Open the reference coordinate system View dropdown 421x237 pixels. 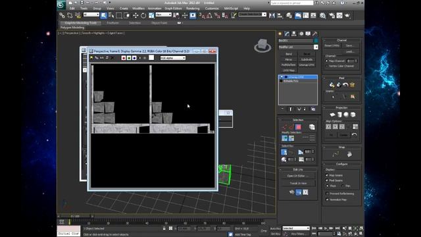click(x=163, y=14)
